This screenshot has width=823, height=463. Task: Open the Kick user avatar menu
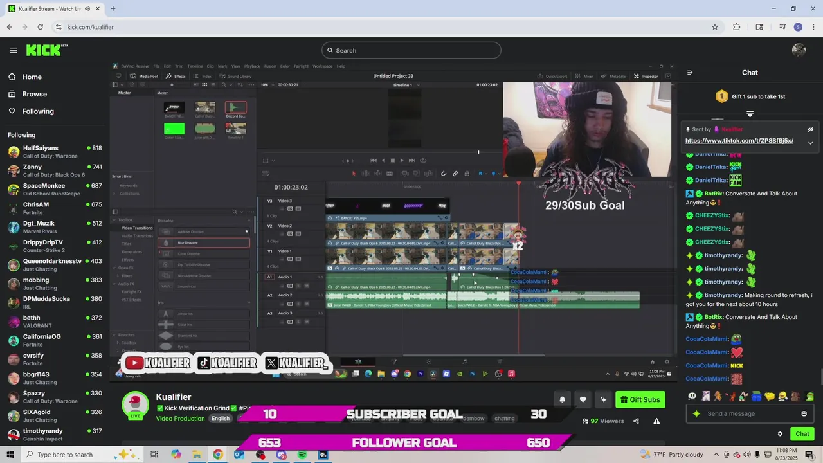[799, 50]
